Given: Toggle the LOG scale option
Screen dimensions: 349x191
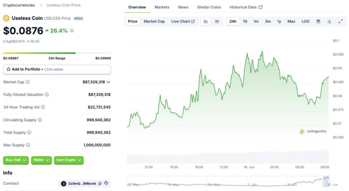Looking at the screenshot, I should [x=305, y=21].
